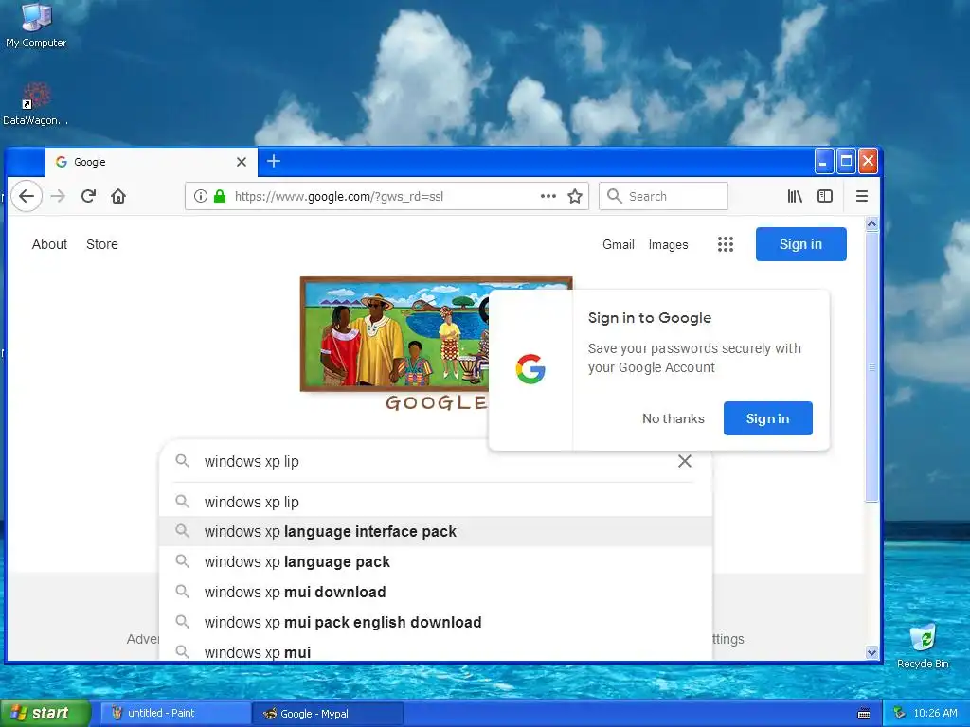The width and height of the screenshot is (970, 727).
Task: Click magnifier icon in Google search box
Action: click(182, 461)
